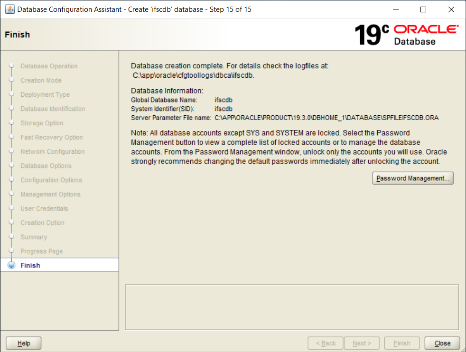Click the Summary step in sidebar
This screenshot has width=466, height=352.
click(34, 237)
